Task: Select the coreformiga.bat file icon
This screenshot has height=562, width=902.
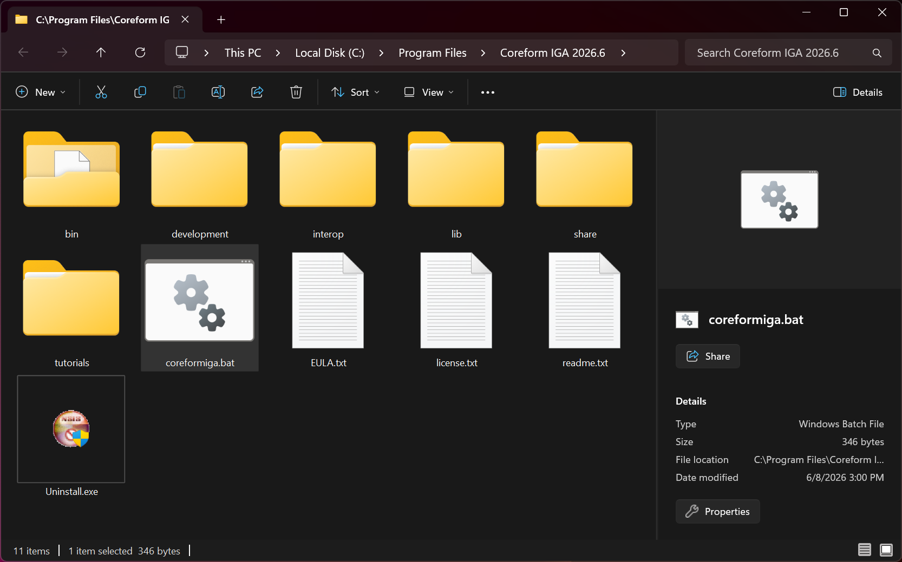Action: pos(200,301)
